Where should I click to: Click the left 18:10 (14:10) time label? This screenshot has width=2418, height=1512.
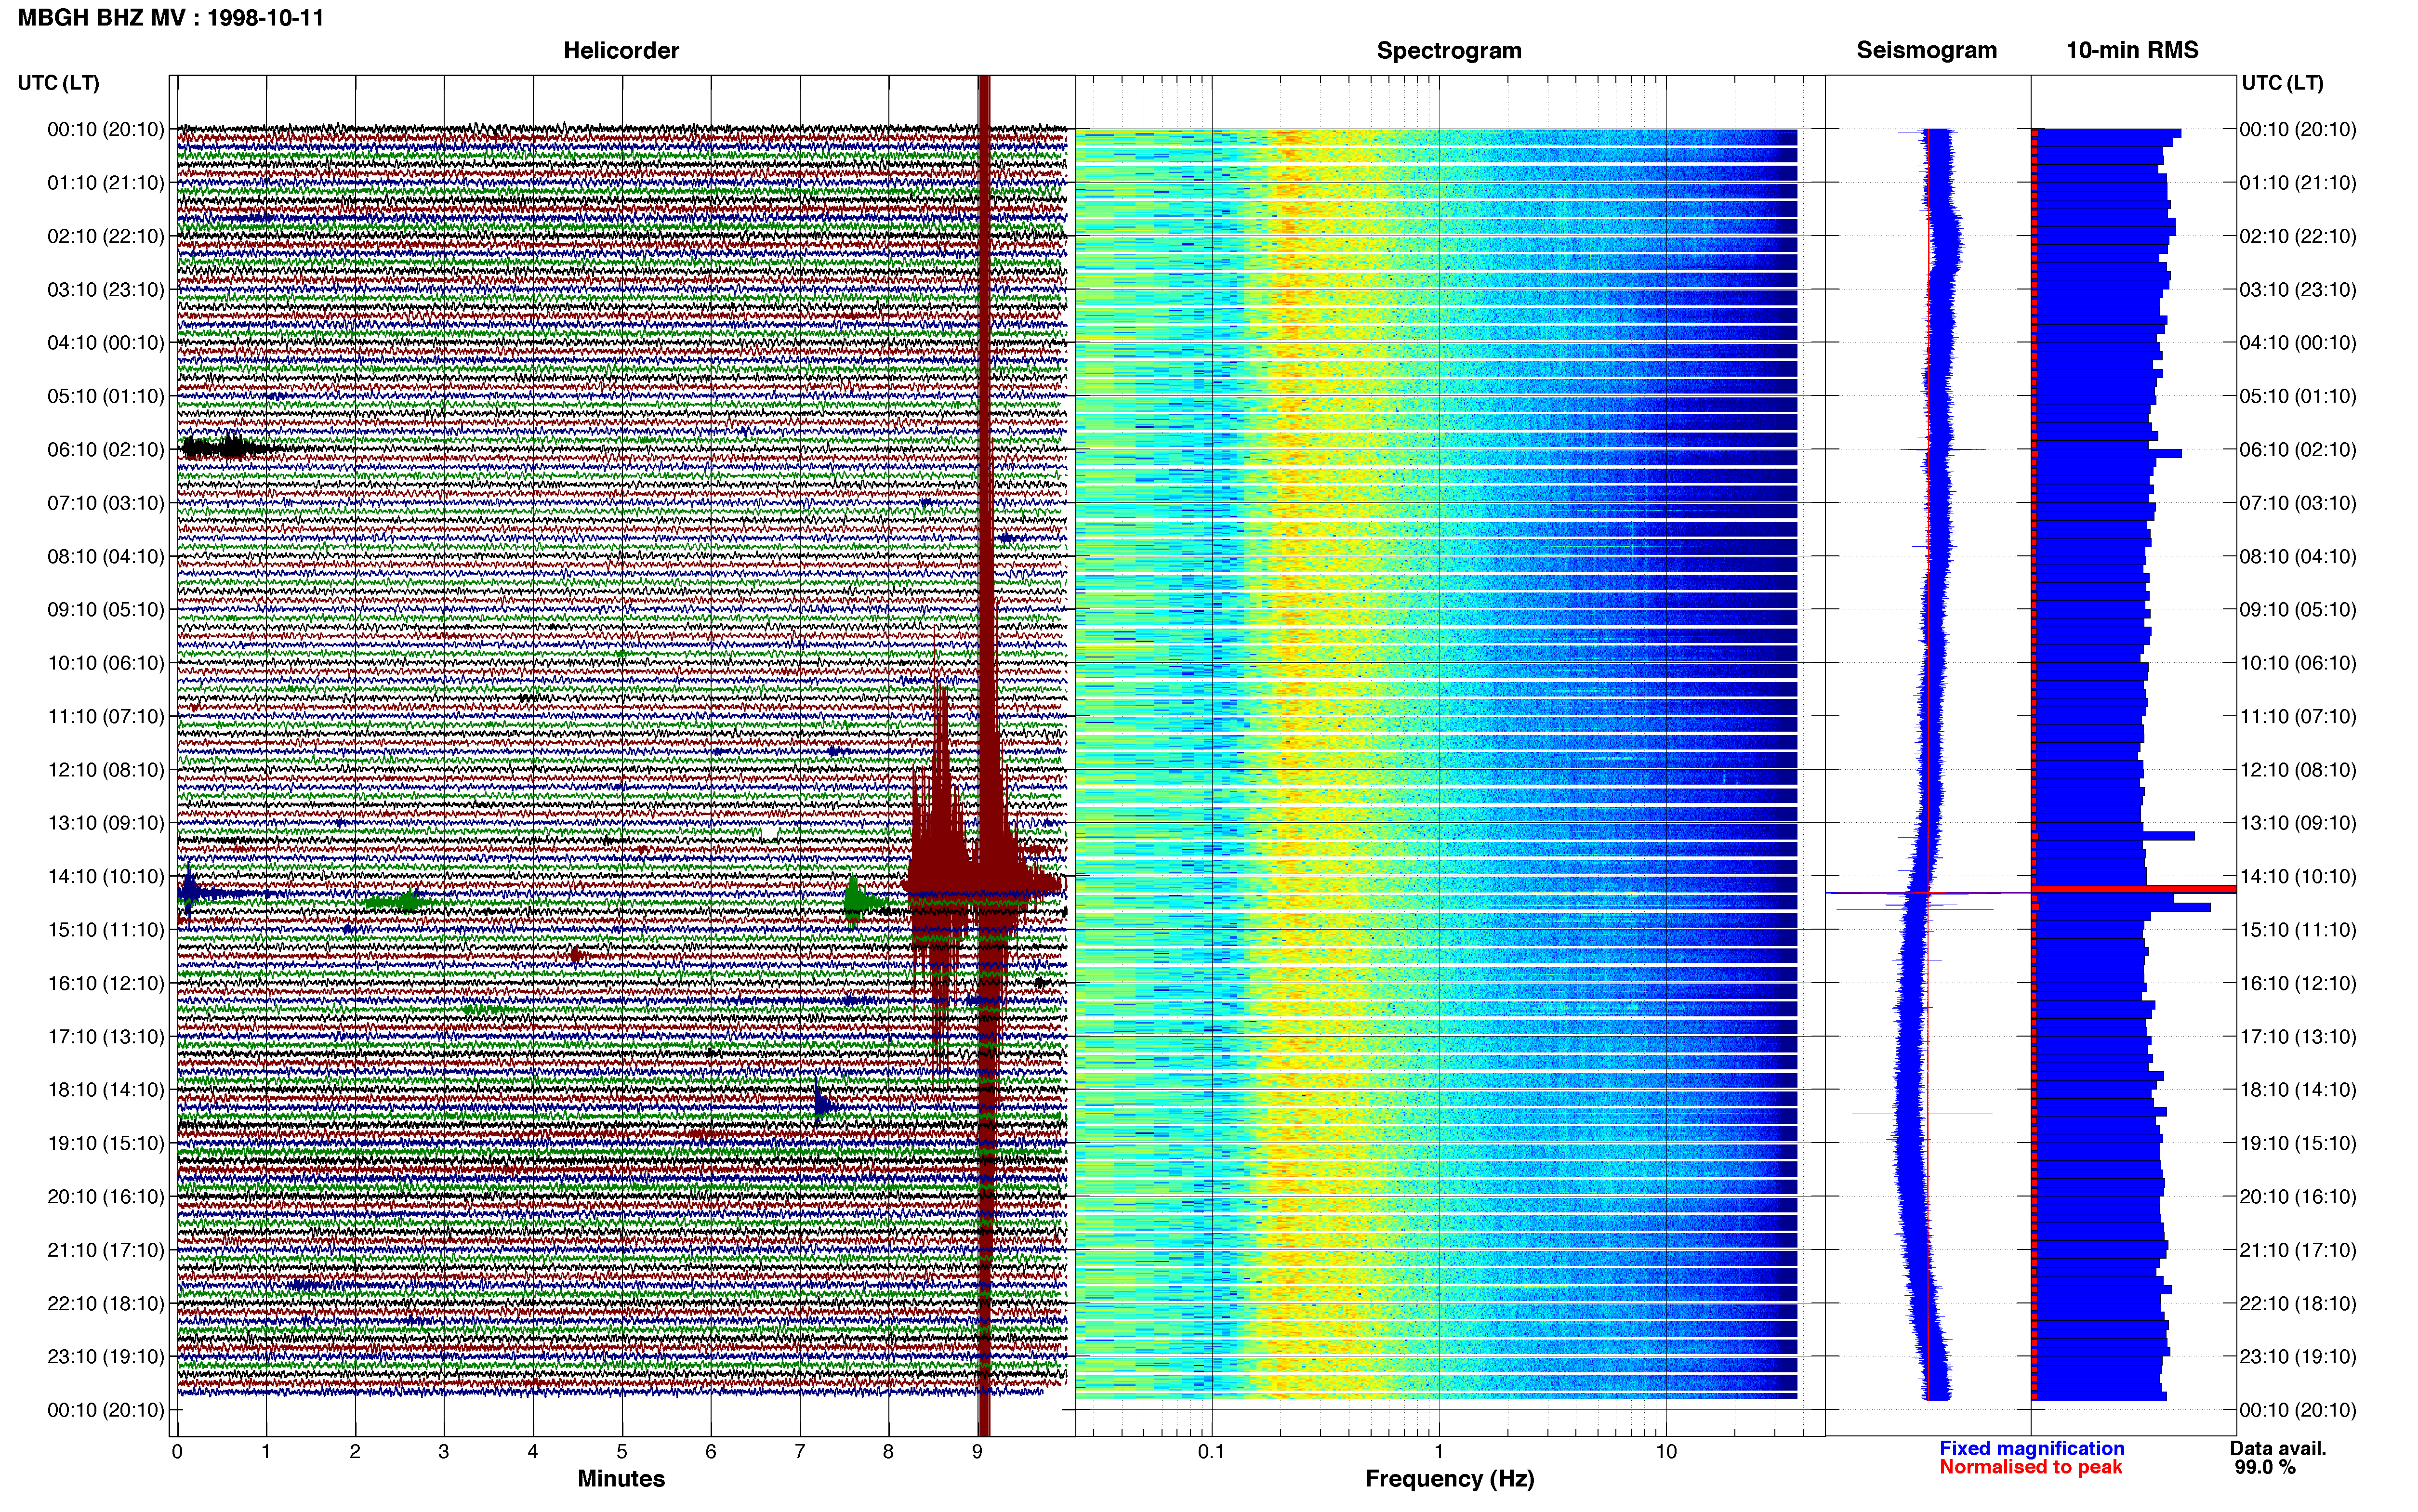[x=106, y=1089]
